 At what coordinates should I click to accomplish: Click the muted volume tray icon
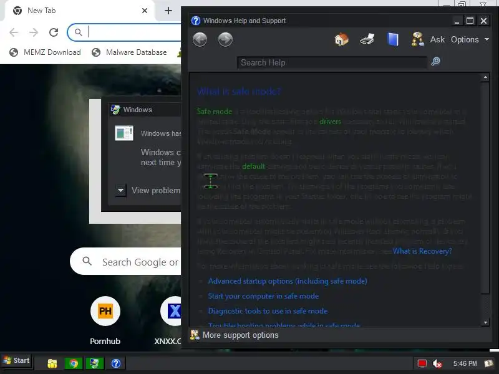437,363
